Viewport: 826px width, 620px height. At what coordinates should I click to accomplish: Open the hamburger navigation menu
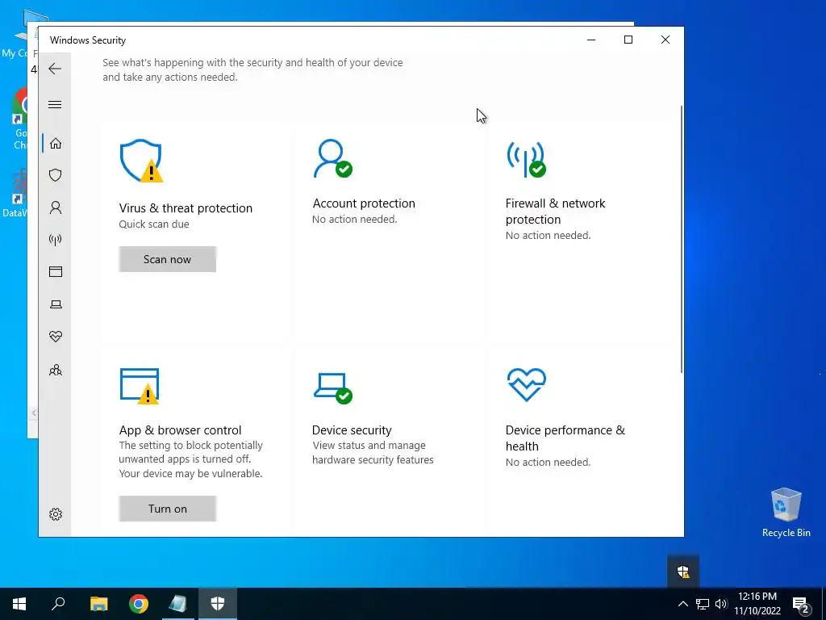coord(55,104)
